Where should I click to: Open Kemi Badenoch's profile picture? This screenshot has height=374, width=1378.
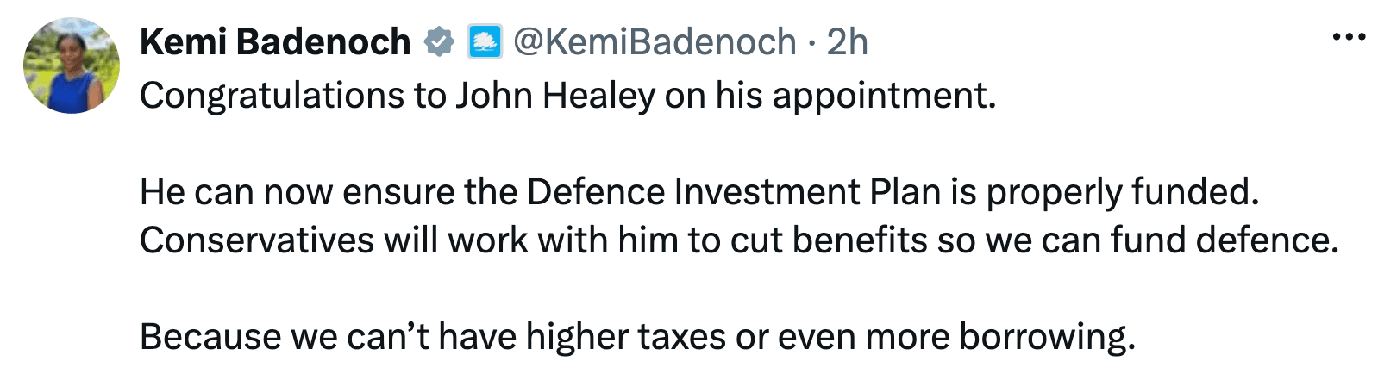pos(71,65)
